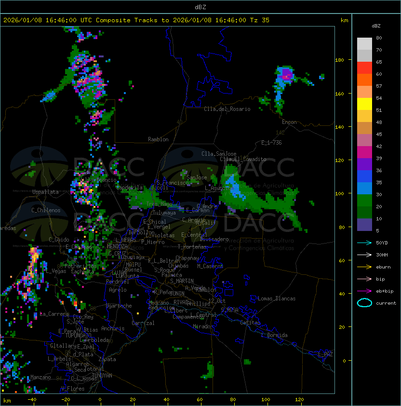Viewport: 401px width, 406px height.
Task: Click the 'Tz 35' value in header
Action: coord(260,20)
